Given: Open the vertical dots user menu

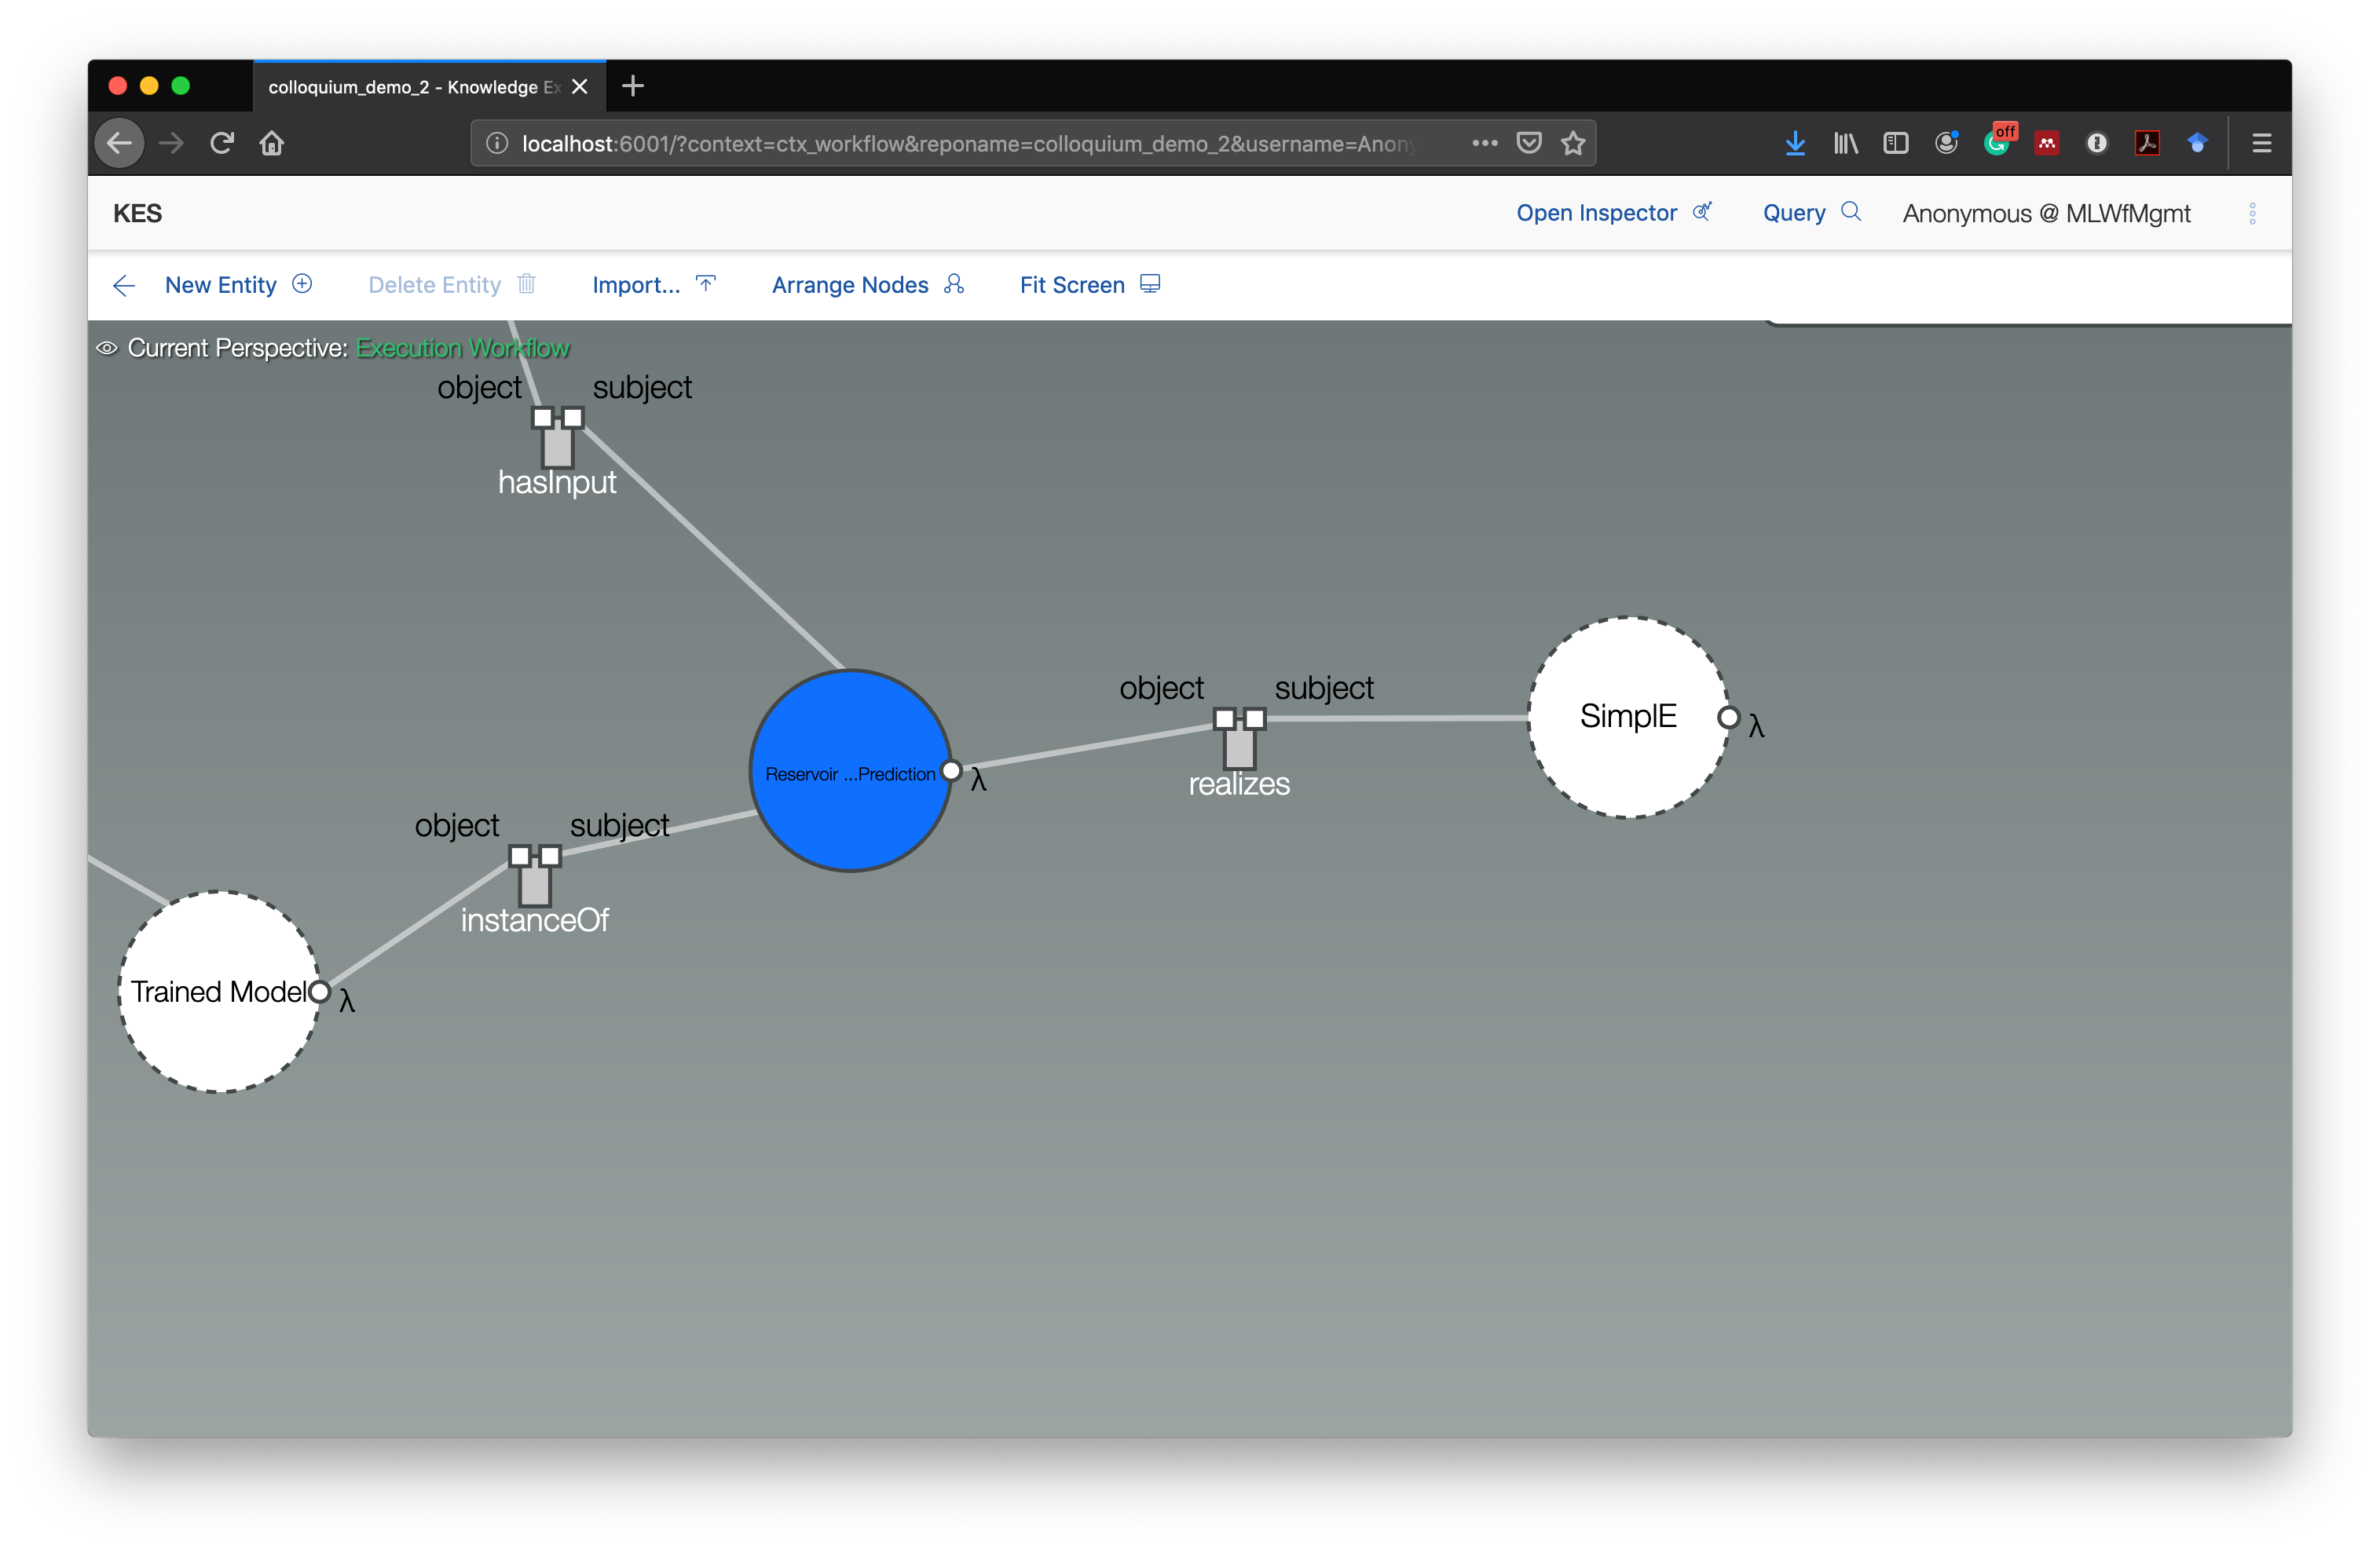Looking at the screenshot, I should (2252, 214).
